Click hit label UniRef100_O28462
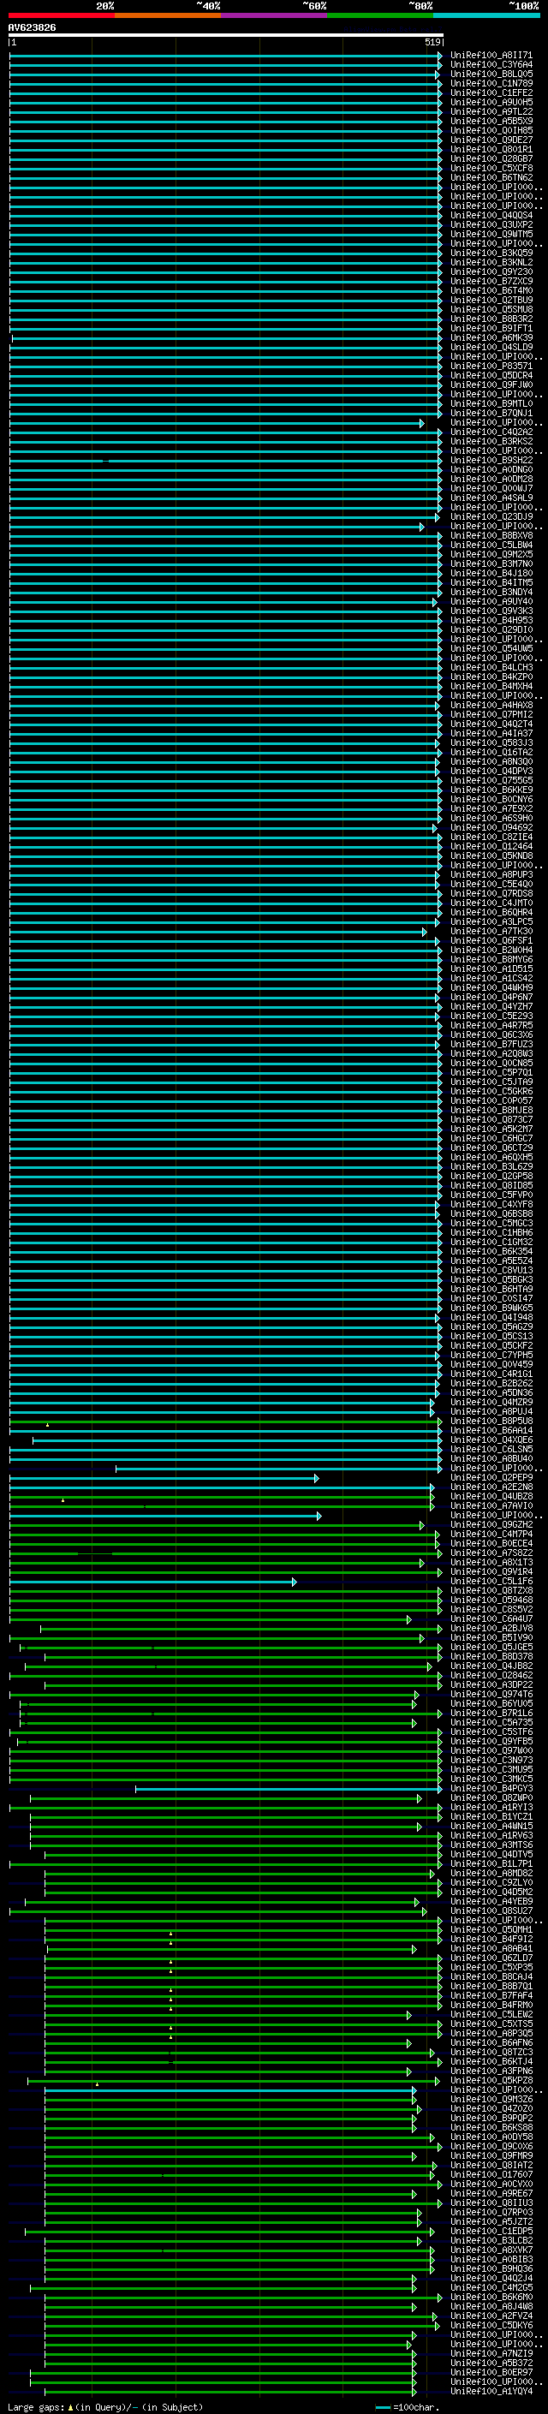This screenshot has height=2414, width=548. [x=491, y=1676]
